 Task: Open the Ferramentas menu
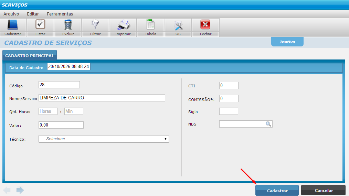[60, 14]
